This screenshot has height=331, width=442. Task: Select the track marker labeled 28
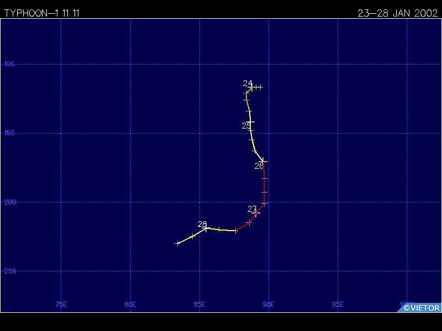click(x=206, y=228)
